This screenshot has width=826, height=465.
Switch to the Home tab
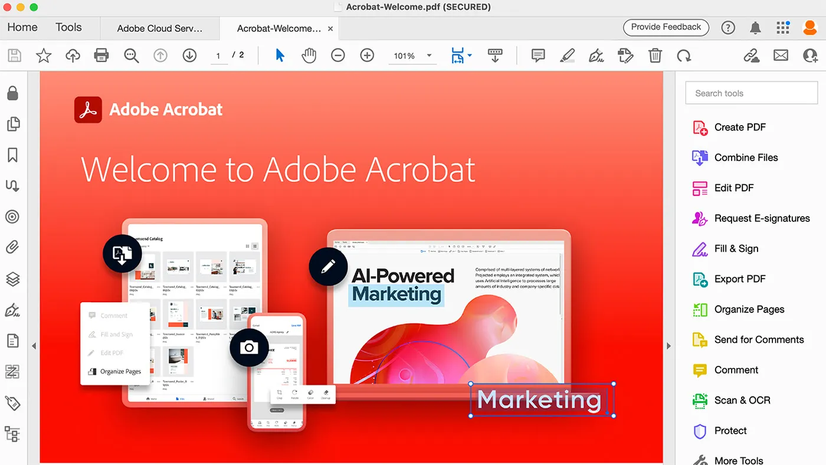pyautogui.click(x=22, y=27)
